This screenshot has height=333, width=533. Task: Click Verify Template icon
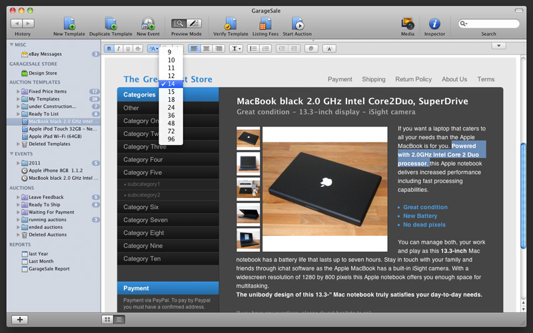[231, 24]
